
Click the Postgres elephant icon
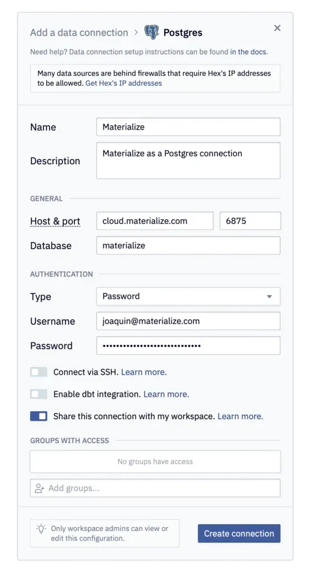(151, 32)
